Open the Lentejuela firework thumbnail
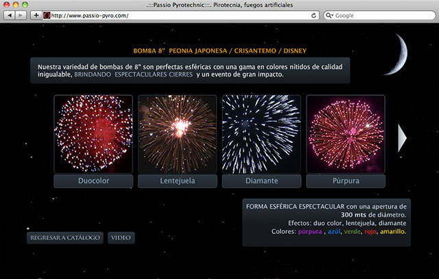The width and height of the screenshot is (439, 279). tap(177, 134)
